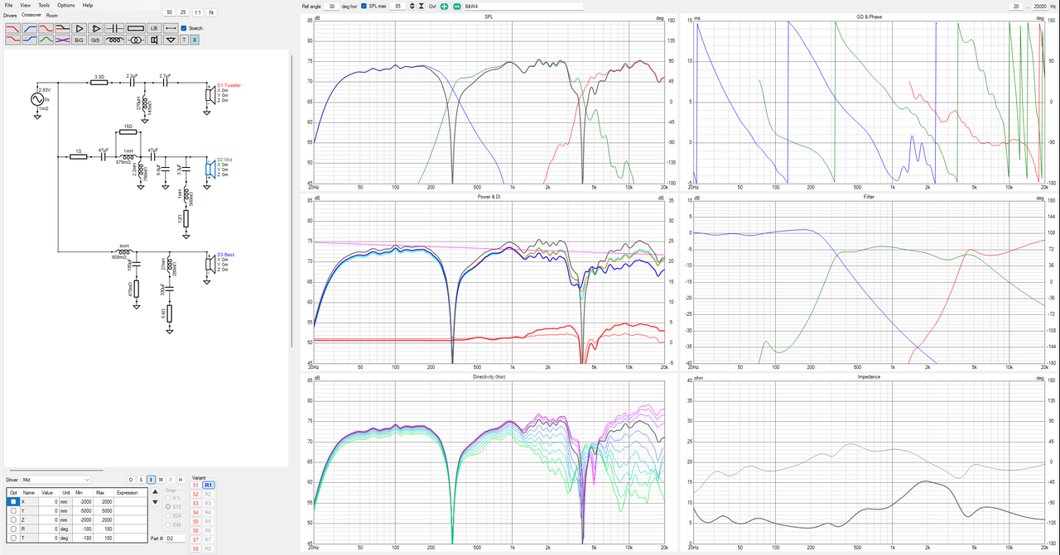Toggle the Stretch checkbox
The height and width of the screenshot is (555, 1060).
click(x=184, y=28)
